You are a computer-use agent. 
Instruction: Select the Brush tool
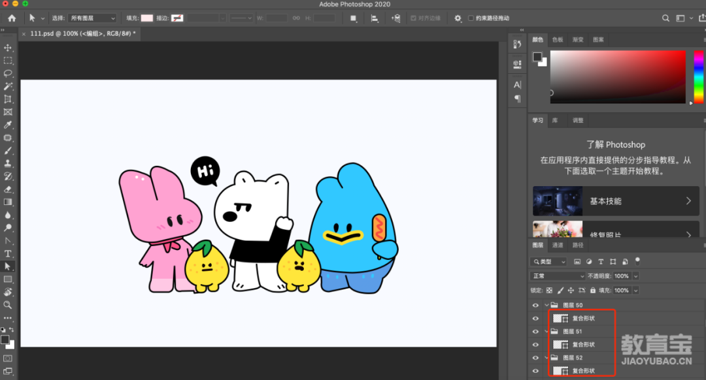[x=8, y=151]
